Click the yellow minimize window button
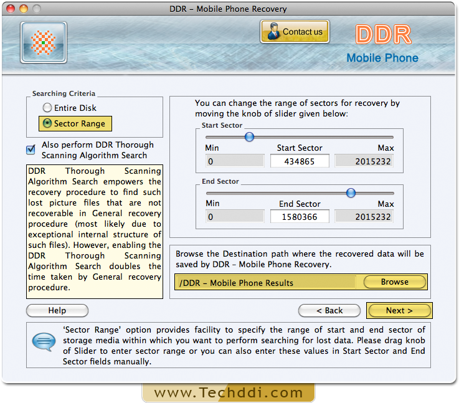Screen dimensions: 459x403 pos(24,9)
